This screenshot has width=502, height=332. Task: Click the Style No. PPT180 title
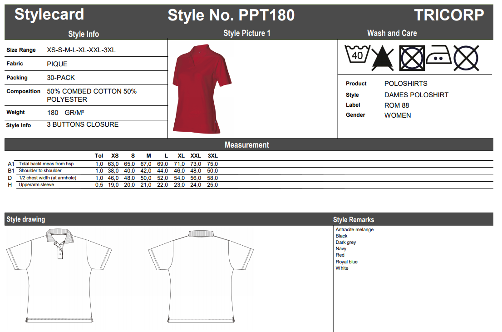click(231, 15)
